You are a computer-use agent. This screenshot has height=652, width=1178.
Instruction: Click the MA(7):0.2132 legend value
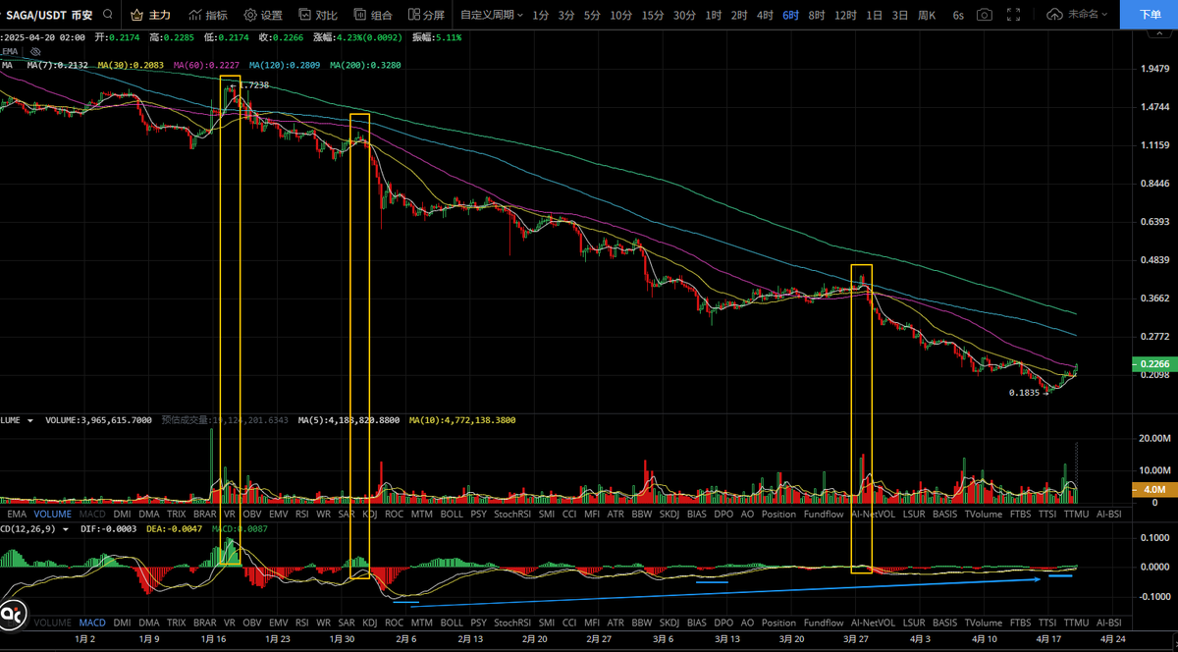pos(58,65)
